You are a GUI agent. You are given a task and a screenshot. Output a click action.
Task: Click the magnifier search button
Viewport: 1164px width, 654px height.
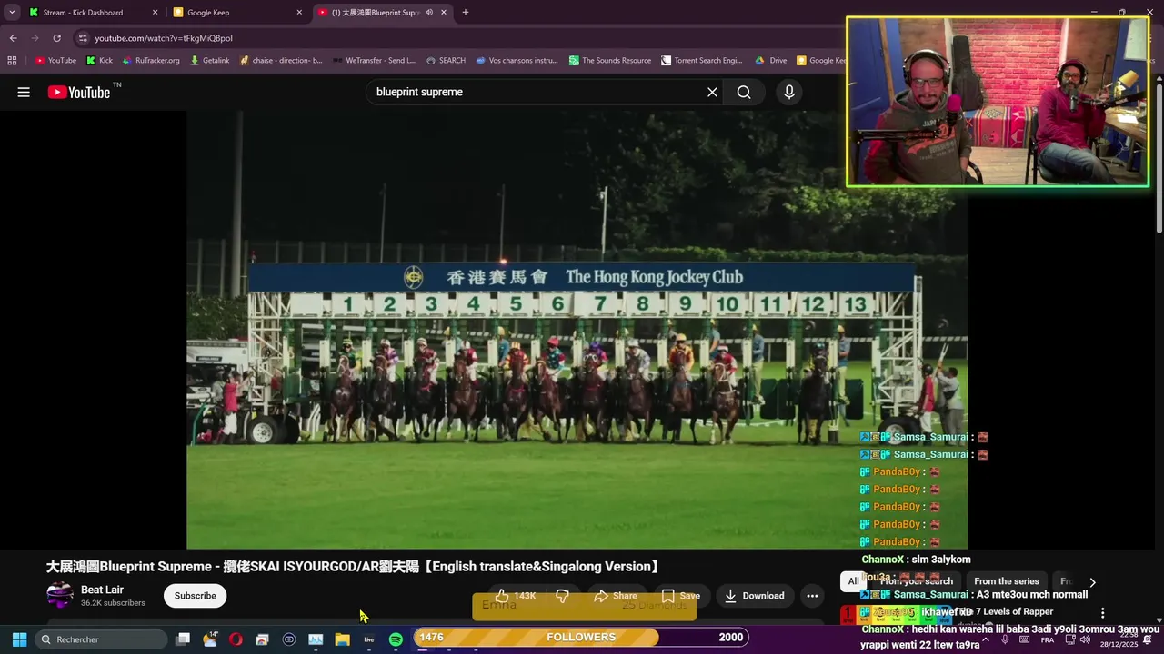744,92
